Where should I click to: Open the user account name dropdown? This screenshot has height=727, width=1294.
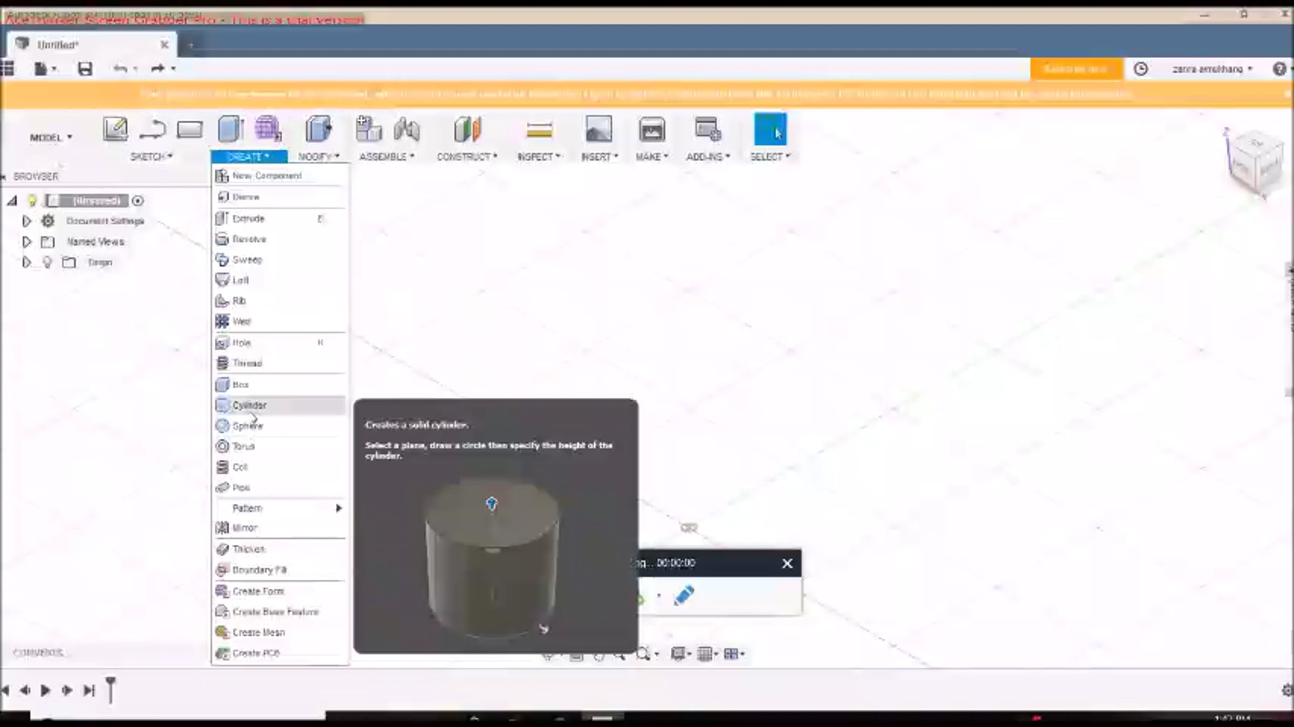click(1212, 69)
